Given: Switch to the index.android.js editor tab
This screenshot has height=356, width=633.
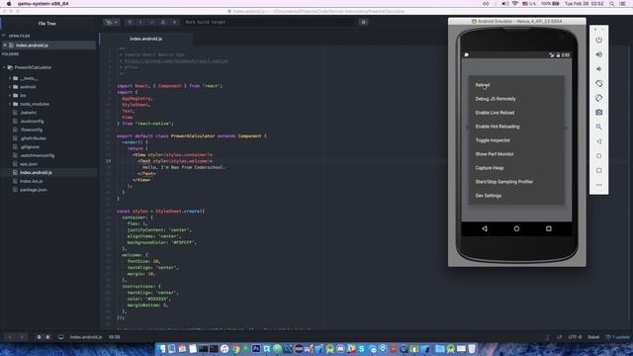Looking at the screenshot, I should 145,39.
